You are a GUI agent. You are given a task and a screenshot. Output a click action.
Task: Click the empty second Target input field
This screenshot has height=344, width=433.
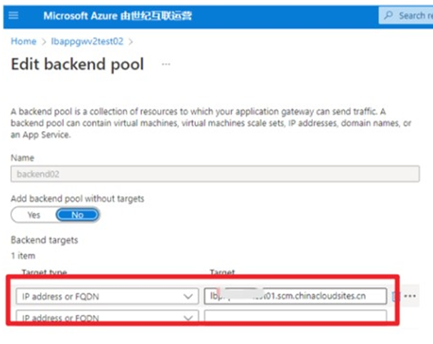pos(295,318)
